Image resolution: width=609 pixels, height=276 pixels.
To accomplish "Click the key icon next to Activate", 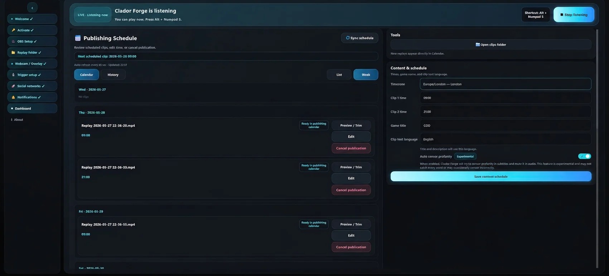I will [13, 30].
